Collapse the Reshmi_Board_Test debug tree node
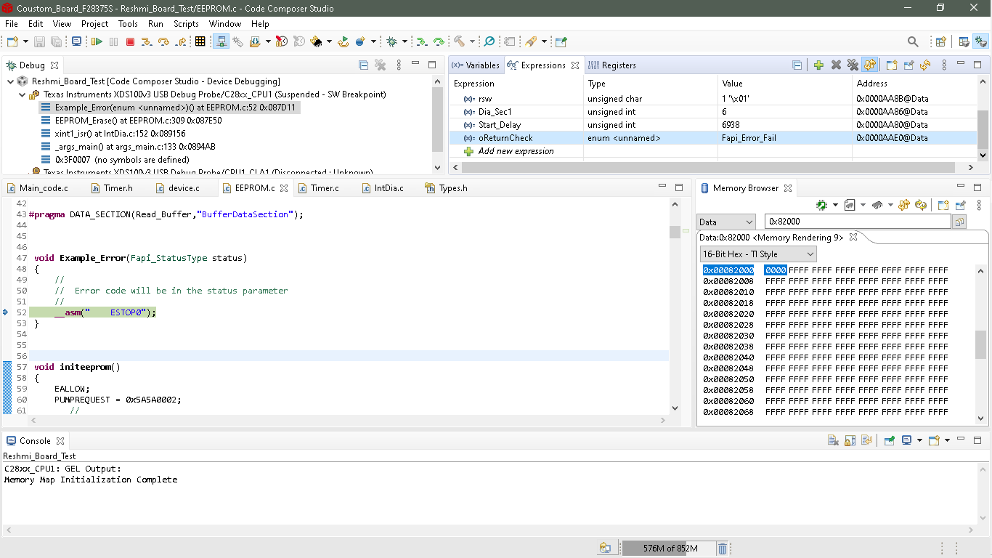The width and height of the screenshot is (992, 558). pos(10,81)
